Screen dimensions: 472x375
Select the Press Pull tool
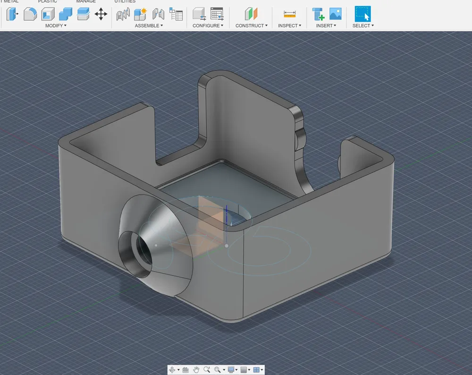click(x=13, y=14)
